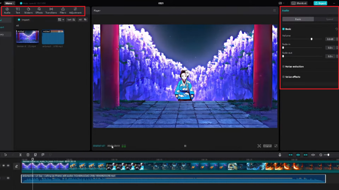Open the Stickers panel
This screenshot has height=190, width=339.
28,11
